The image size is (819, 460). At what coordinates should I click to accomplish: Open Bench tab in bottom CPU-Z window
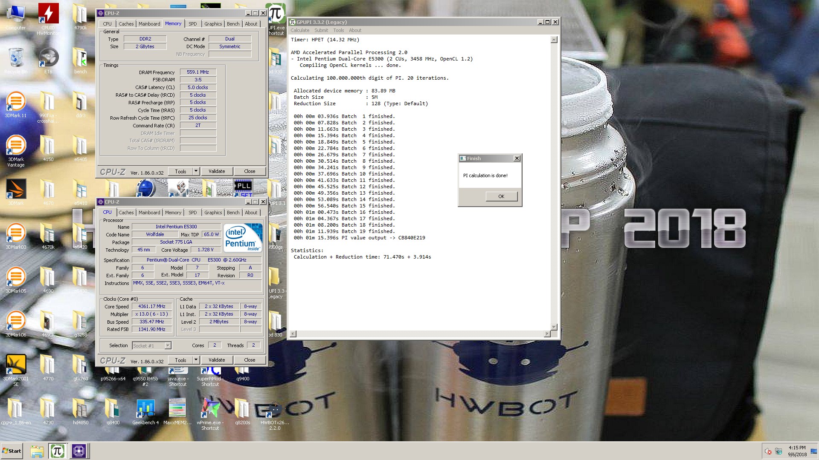pyautogui.click(x=233, y=213)
